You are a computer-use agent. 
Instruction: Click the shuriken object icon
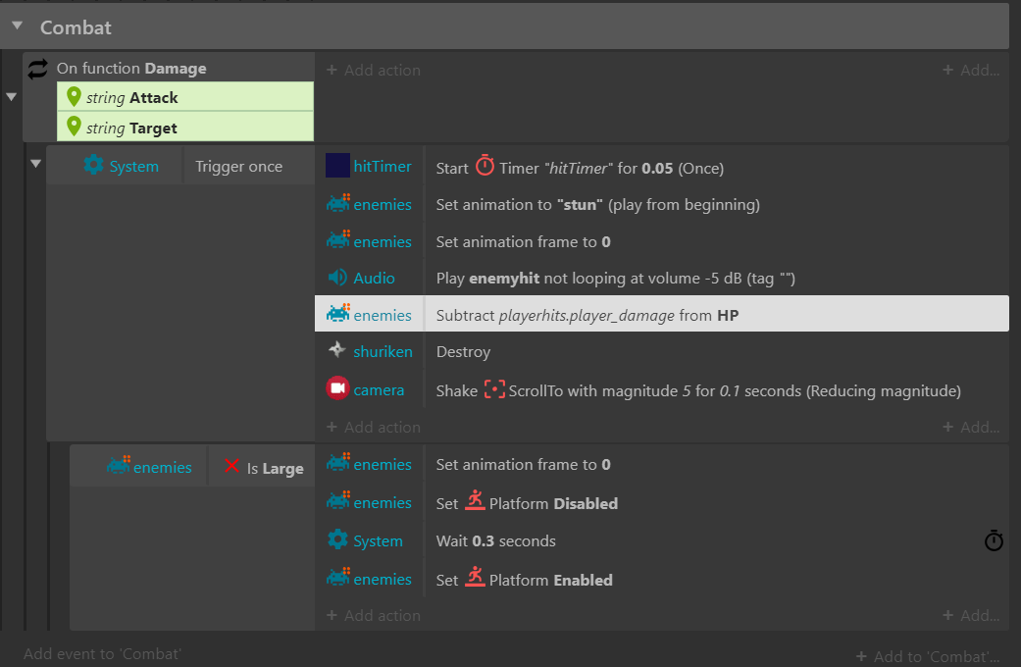point(337,350)
